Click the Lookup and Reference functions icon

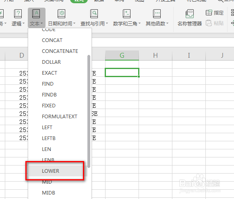(x=94, y=14)
